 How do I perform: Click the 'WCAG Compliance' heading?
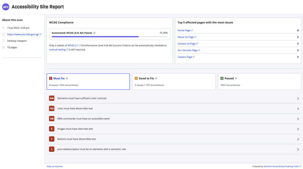pyautogui.click(x=61, y=22)
